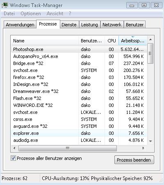Select the Photoshop.exe process row
This screenshot has width=164, height=185.
tap(79, 49)
